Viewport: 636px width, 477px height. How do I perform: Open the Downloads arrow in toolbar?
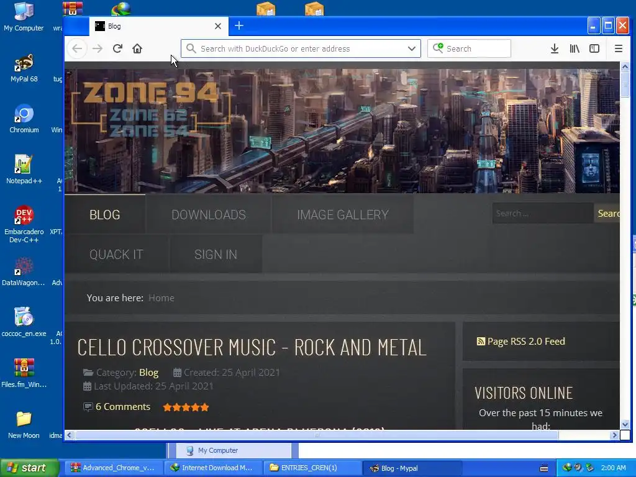tap(555, 48)
